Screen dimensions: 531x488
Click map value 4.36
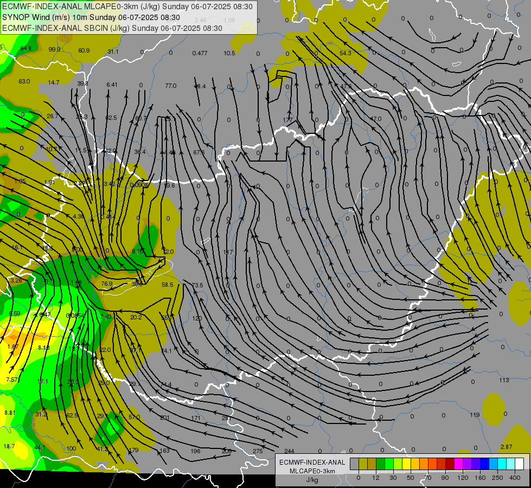(x=78, y=216)
